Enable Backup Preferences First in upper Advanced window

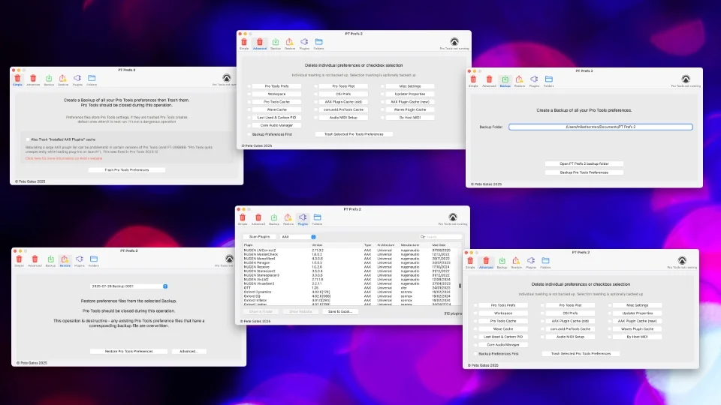(x=249, y=134)
